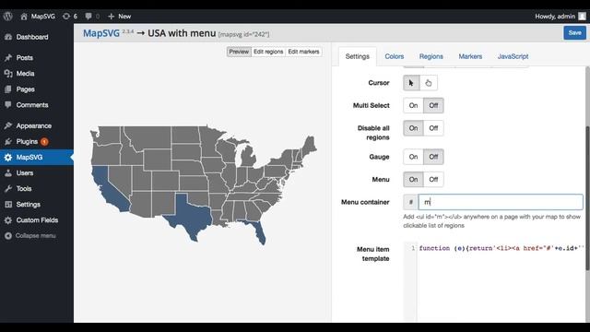Click the Tools wrench icon
The width and height of the screenshot is (590, 332).
coord(8,188)
